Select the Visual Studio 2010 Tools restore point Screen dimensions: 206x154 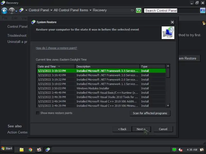[x=101, y=97]
